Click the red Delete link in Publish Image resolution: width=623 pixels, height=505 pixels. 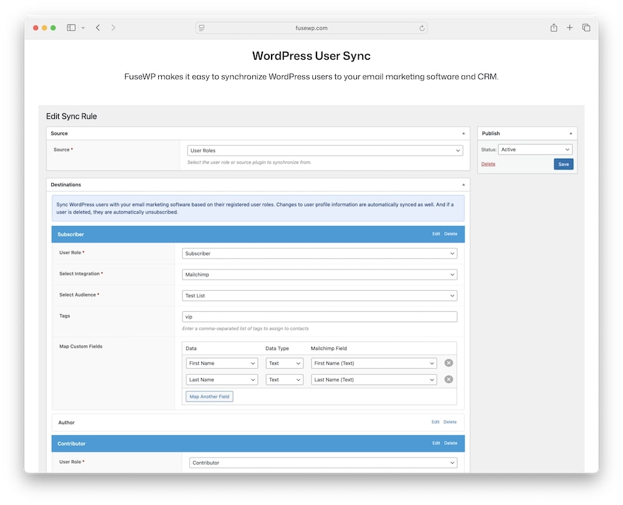tap(488, 164)
